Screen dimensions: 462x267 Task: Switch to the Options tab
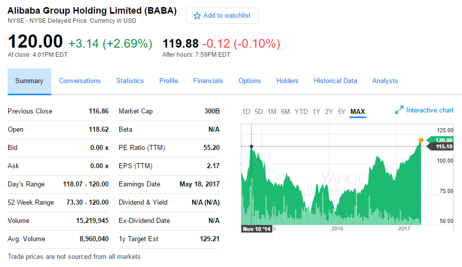[250, 81]
